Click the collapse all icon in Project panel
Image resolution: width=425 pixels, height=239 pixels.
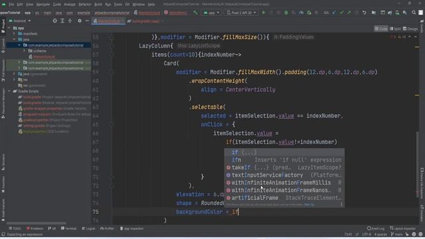[x=70, y=21]
